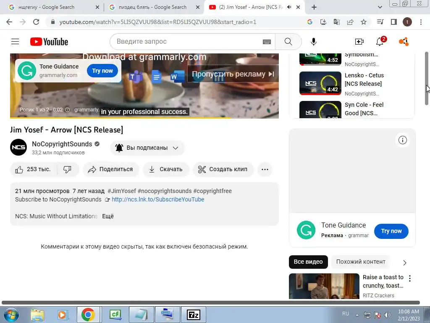This screenshot has width=430, height=323.
Task: Switch to the second Google Search tab
Action: click(154, 7)
